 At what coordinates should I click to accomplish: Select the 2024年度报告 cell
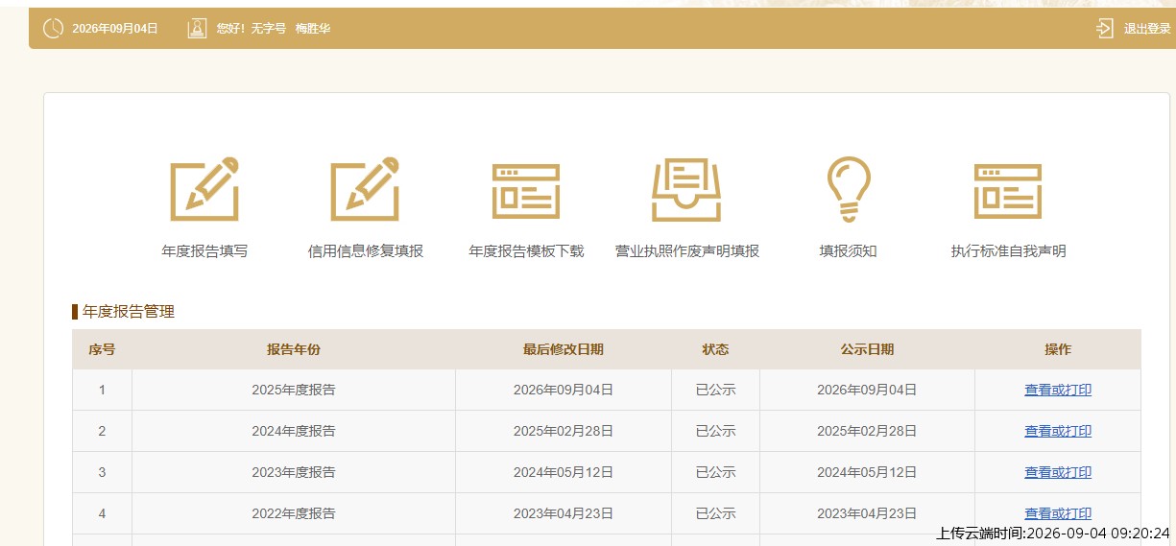tap(294, 432)
